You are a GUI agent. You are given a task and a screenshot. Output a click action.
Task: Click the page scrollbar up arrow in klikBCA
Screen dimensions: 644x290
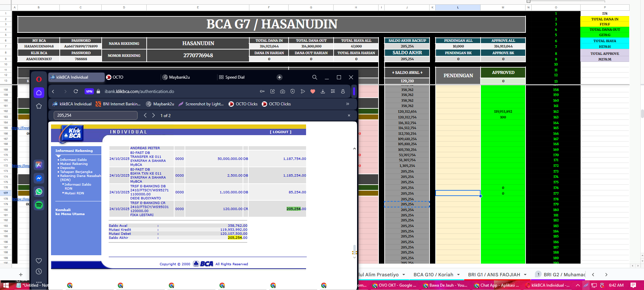click(354, 149)
